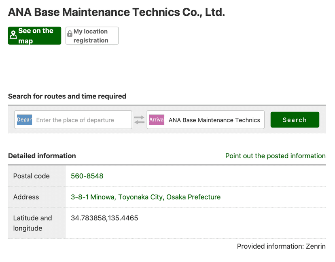Screen dimensions: 335x262
Task: Click the Postal code row label
Action: point(32,176)
